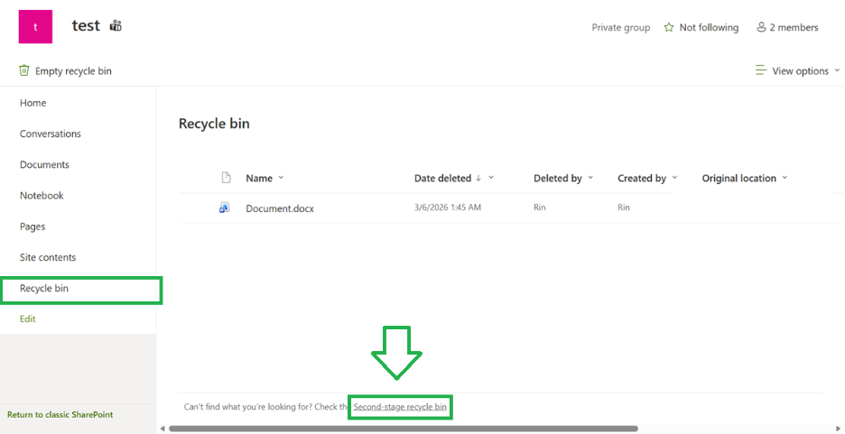This screenshot has height=434, width=845.
Task: Open the Date deleted column dropdown chevron
Action: pos(491,179)
